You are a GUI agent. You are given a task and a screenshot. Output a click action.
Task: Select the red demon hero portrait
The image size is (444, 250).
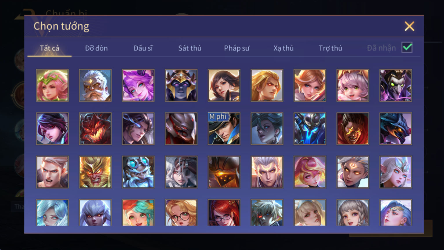point(95,129)
